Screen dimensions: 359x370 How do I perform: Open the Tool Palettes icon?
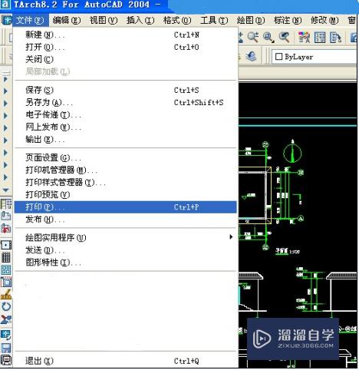(x=335, y=38)
